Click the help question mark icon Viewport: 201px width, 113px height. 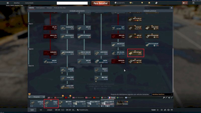click(x=193, y=3)
